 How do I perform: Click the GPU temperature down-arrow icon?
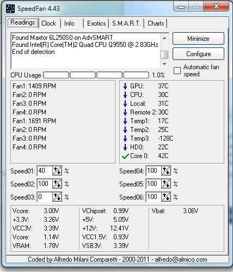(x=125, y=86)
